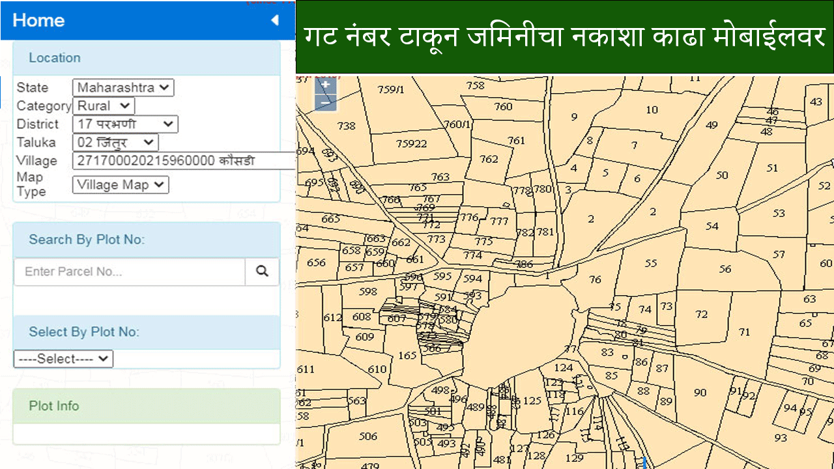The image size is (834, 469).
Task: Click the Enter Parcel No input field
Action: coord(130,272)
